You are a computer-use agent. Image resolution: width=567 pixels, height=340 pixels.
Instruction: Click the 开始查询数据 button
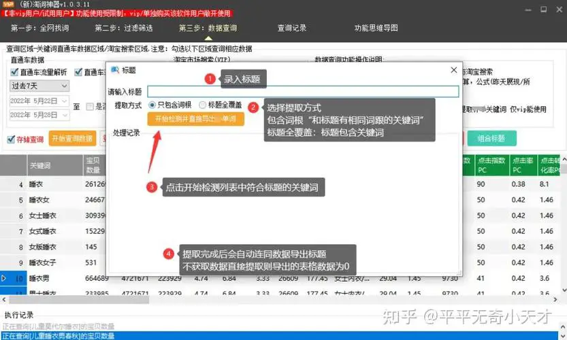point(72,139)
